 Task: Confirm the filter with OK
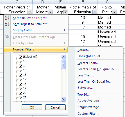32,107
